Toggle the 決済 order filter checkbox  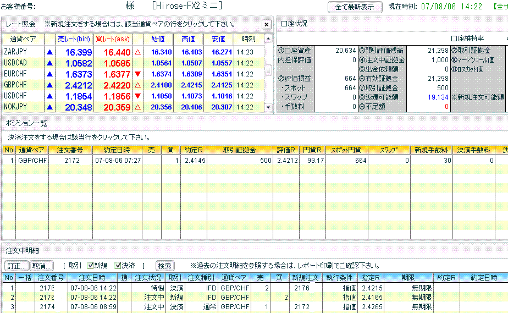[118, 266]
